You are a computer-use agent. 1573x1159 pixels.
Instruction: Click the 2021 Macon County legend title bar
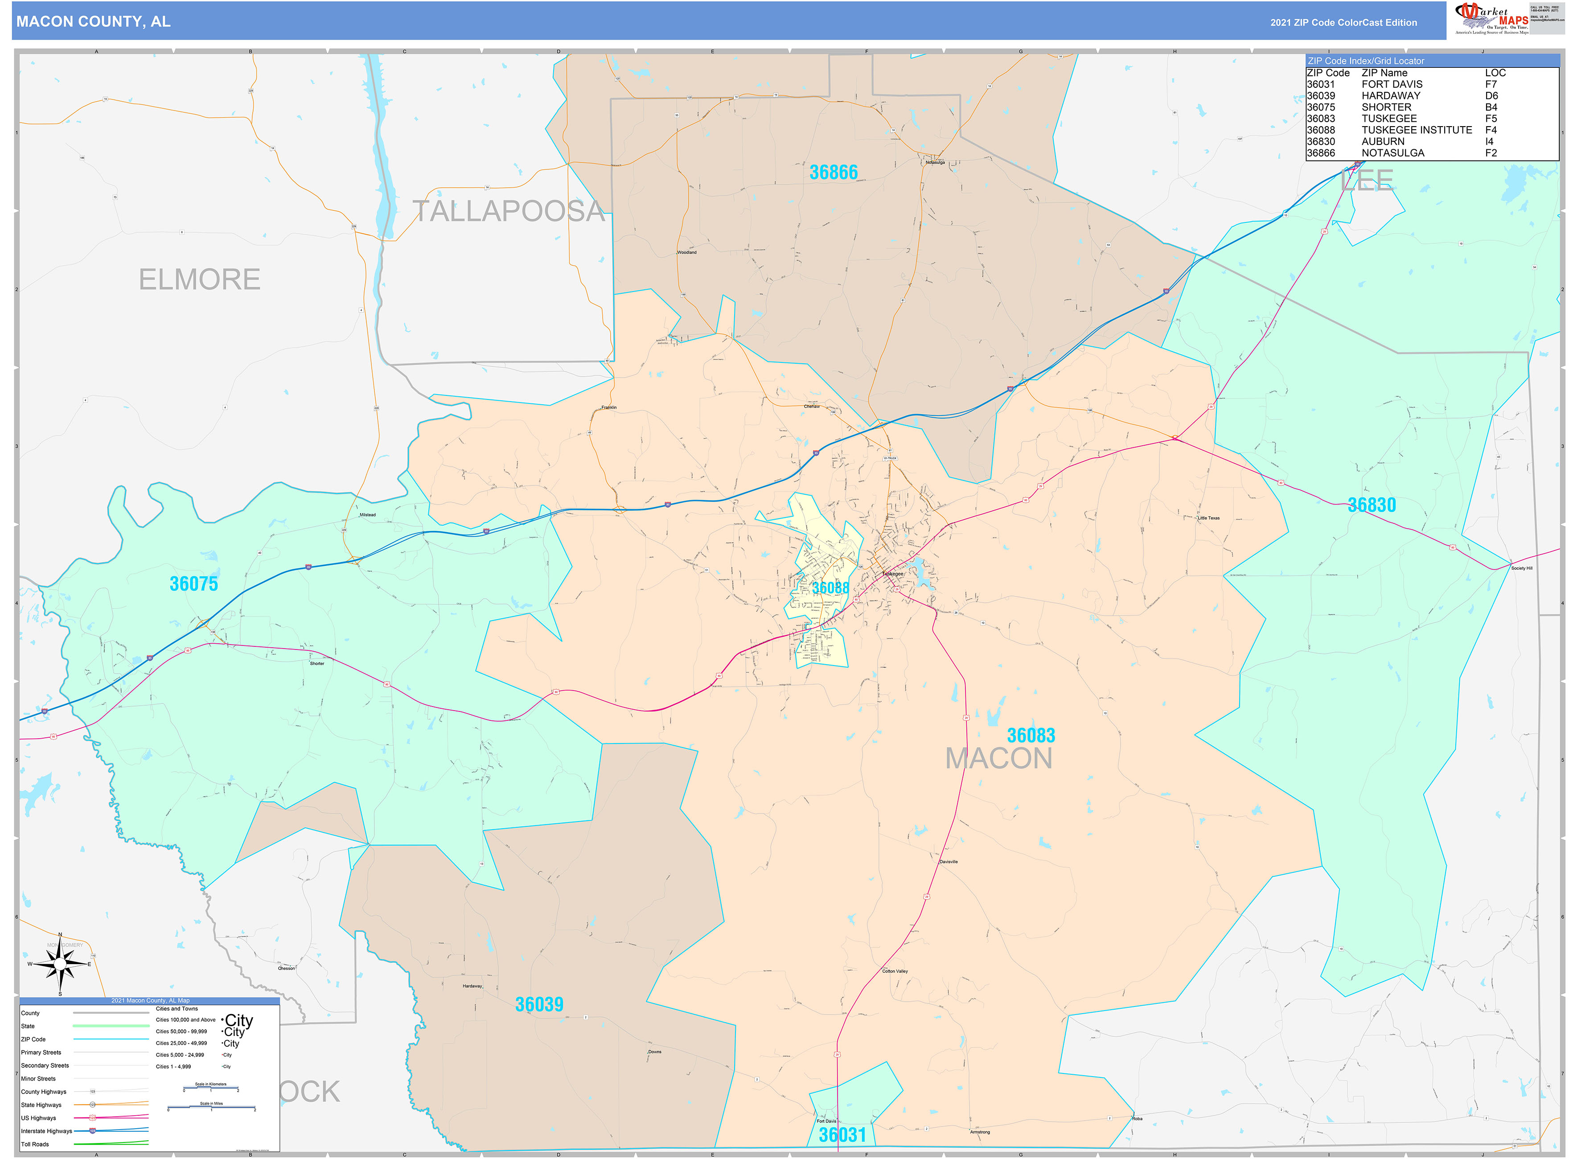point(149,1000)
